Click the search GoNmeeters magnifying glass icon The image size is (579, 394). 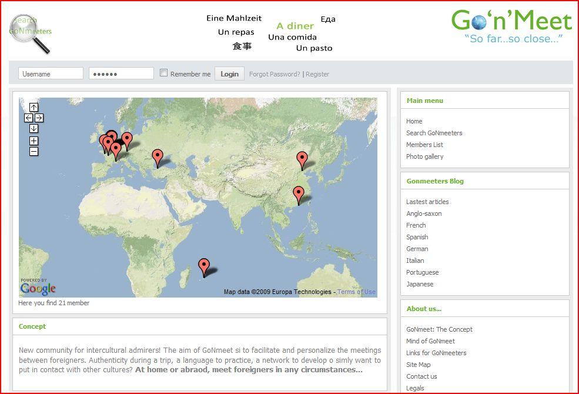30,34
